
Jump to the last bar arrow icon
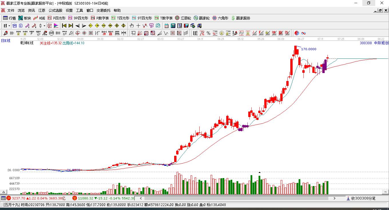click(71, 26)
